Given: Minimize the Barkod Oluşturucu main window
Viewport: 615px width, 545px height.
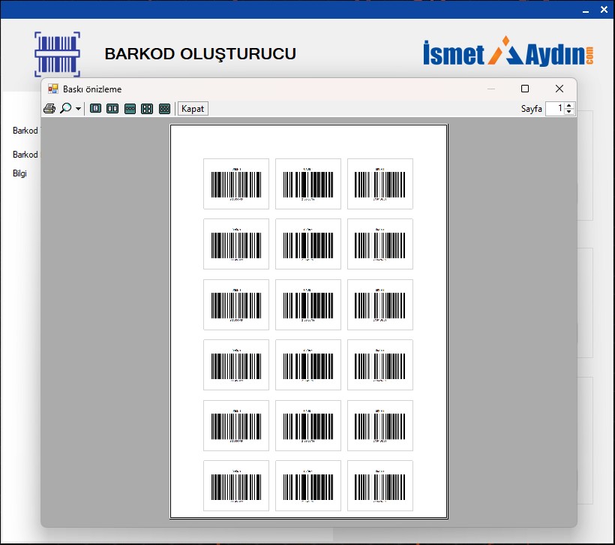Looking at the screenshot, I should click(x=587, y=10).
